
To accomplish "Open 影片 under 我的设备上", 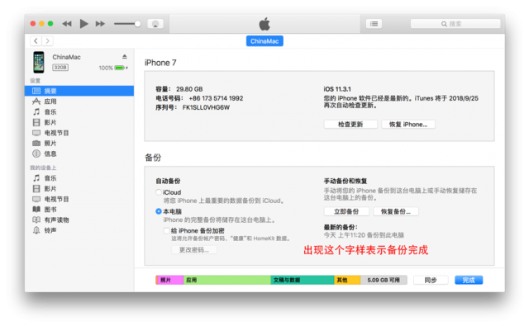I will coord(79,189).
